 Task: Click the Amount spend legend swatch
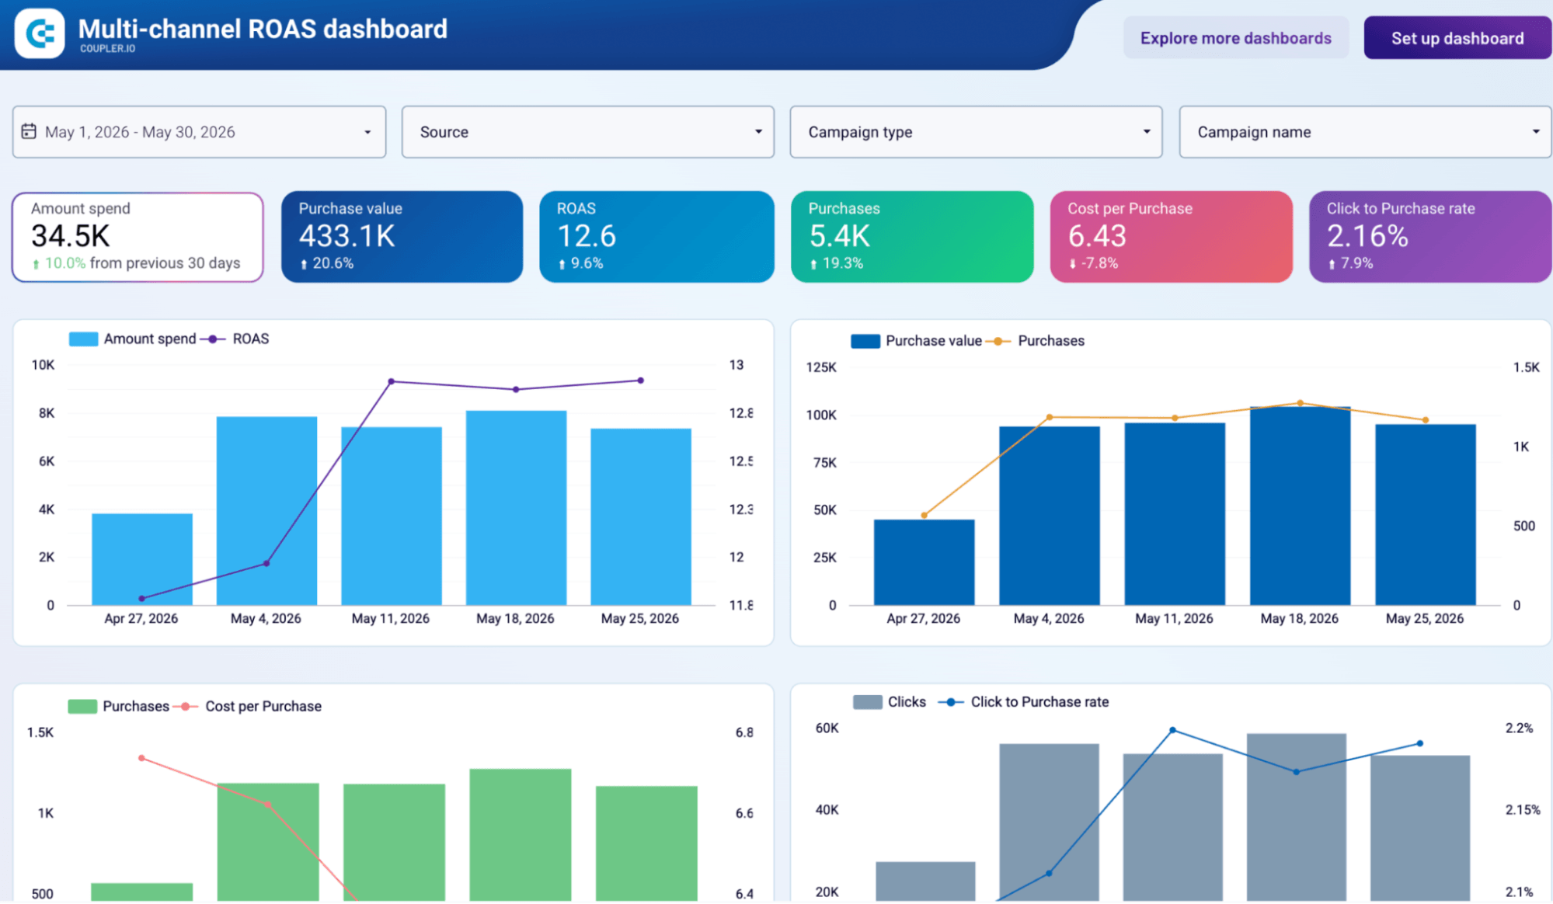click(83, 339)
